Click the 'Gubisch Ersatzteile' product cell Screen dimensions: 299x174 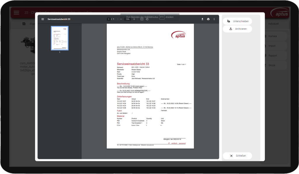coord(138,121)
